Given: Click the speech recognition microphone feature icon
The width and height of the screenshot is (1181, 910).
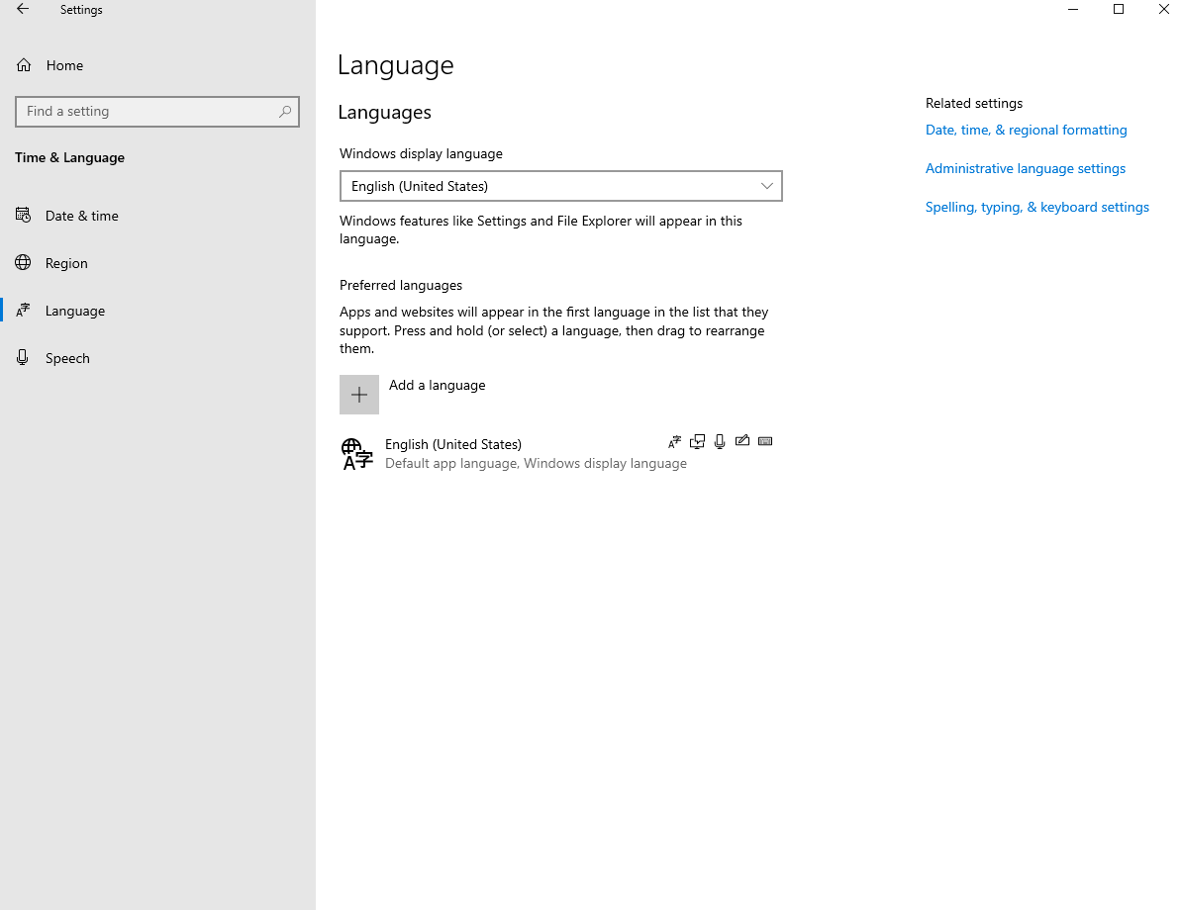Looking at the screenshot, I should click(720, 442).
